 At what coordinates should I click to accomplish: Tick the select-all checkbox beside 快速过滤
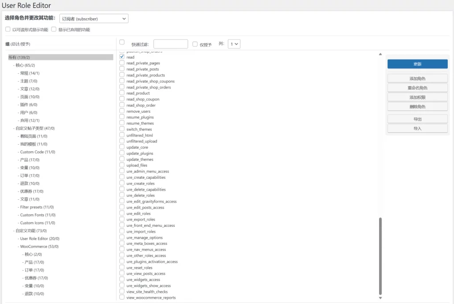tap(122, 42)
